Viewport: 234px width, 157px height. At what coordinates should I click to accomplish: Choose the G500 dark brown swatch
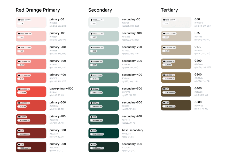176,105
